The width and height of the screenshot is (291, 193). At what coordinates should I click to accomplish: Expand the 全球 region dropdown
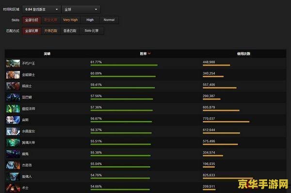[81, 9]
